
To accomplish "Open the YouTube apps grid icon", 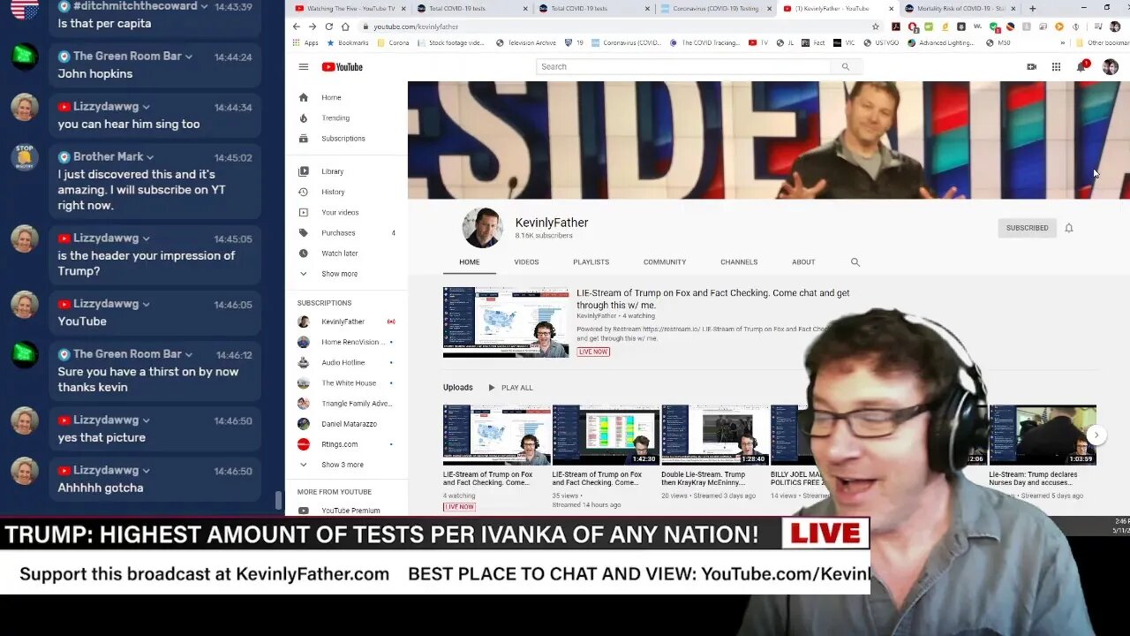I will coord(1056,67).
